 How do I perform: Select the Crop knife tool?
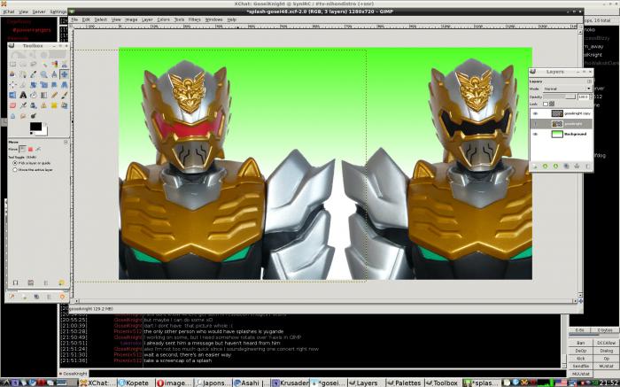tap(23, 85)
